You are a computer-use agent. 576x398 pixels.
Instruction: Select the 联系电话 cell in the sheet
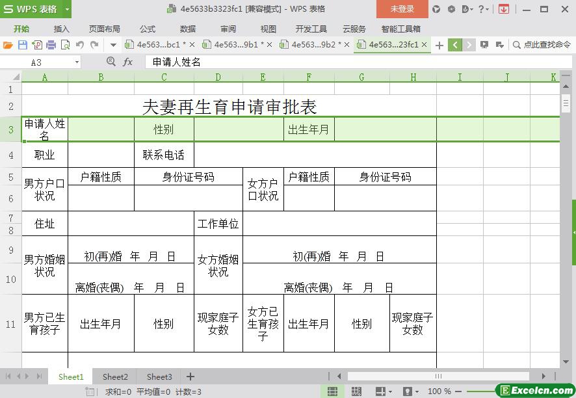164,155
